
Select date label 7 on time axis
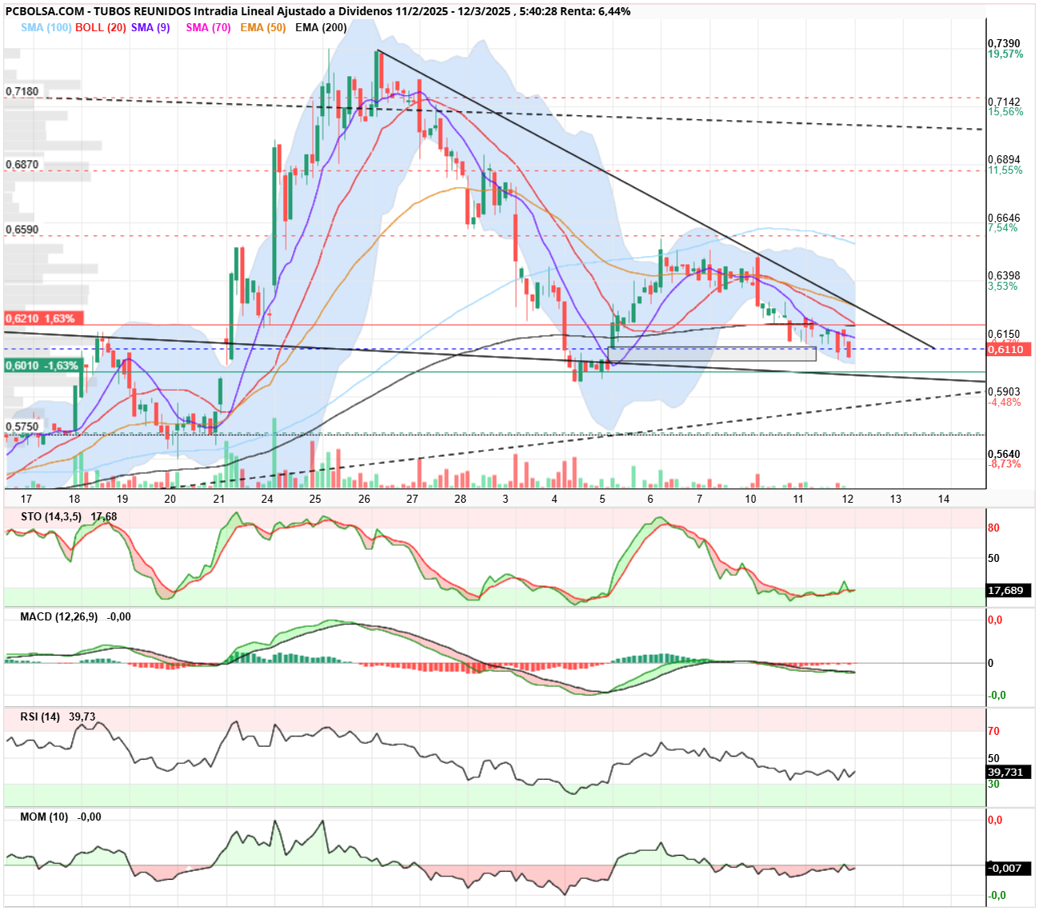coord(700,499)
